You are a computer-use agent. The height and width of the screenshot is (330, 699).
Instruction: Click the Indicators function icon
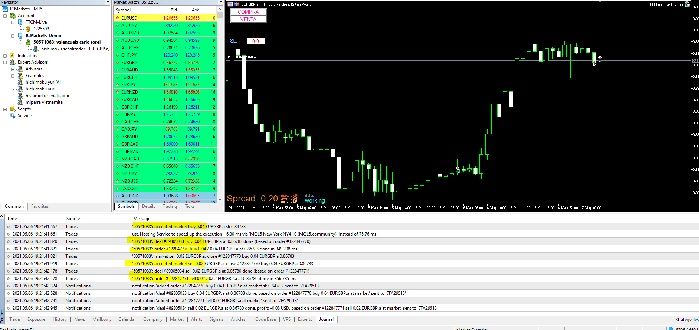pyautogui.click(x=12, y=56)
